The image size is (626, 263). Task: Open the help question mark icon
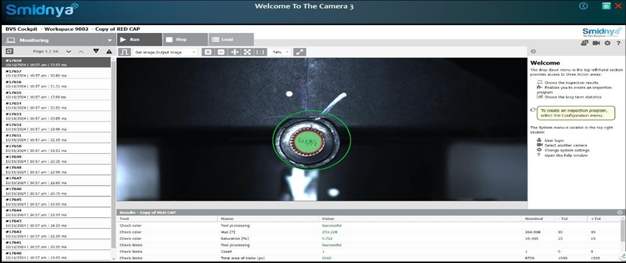[x=618, y=43]
